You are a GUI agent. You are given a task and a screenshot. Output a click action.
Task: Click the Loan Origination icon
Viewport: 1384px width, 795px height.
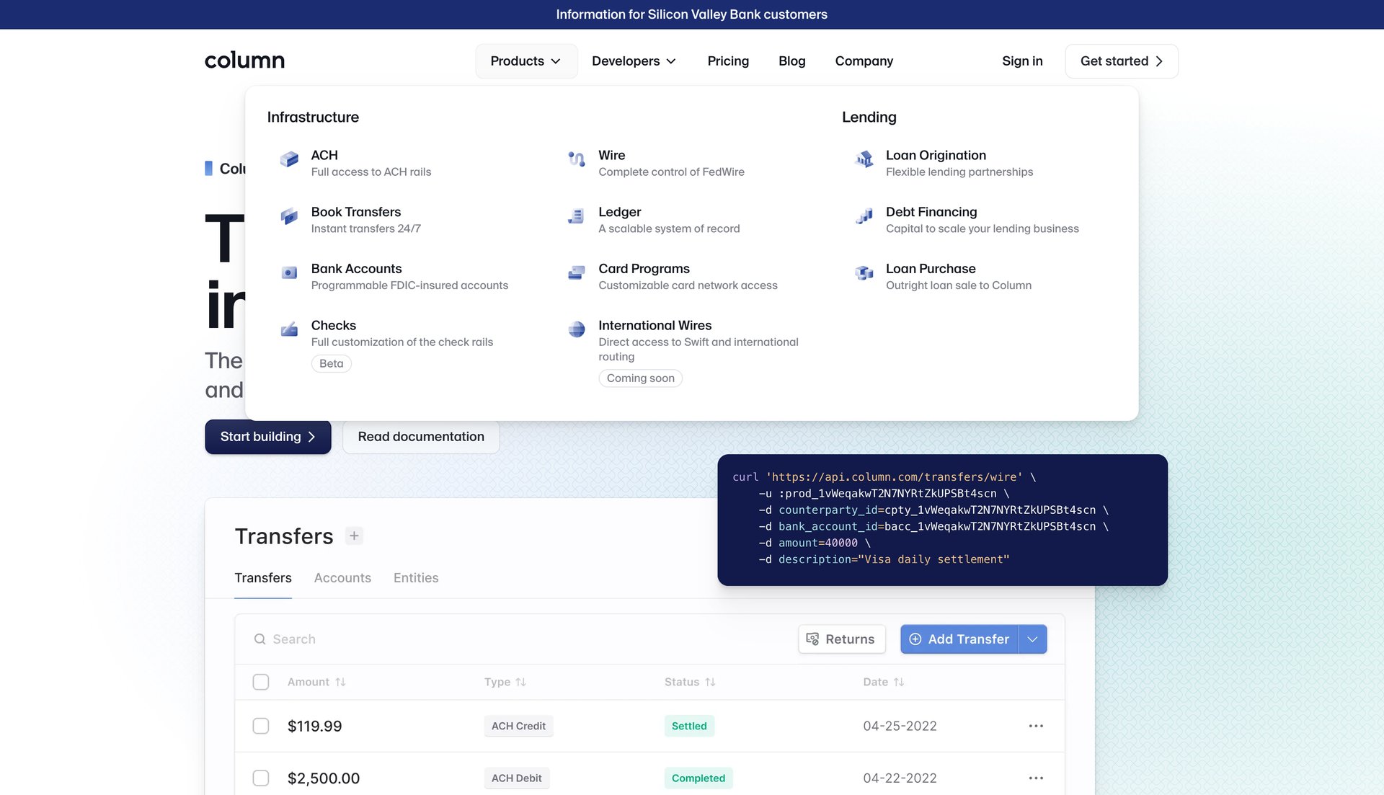point(864,159)
